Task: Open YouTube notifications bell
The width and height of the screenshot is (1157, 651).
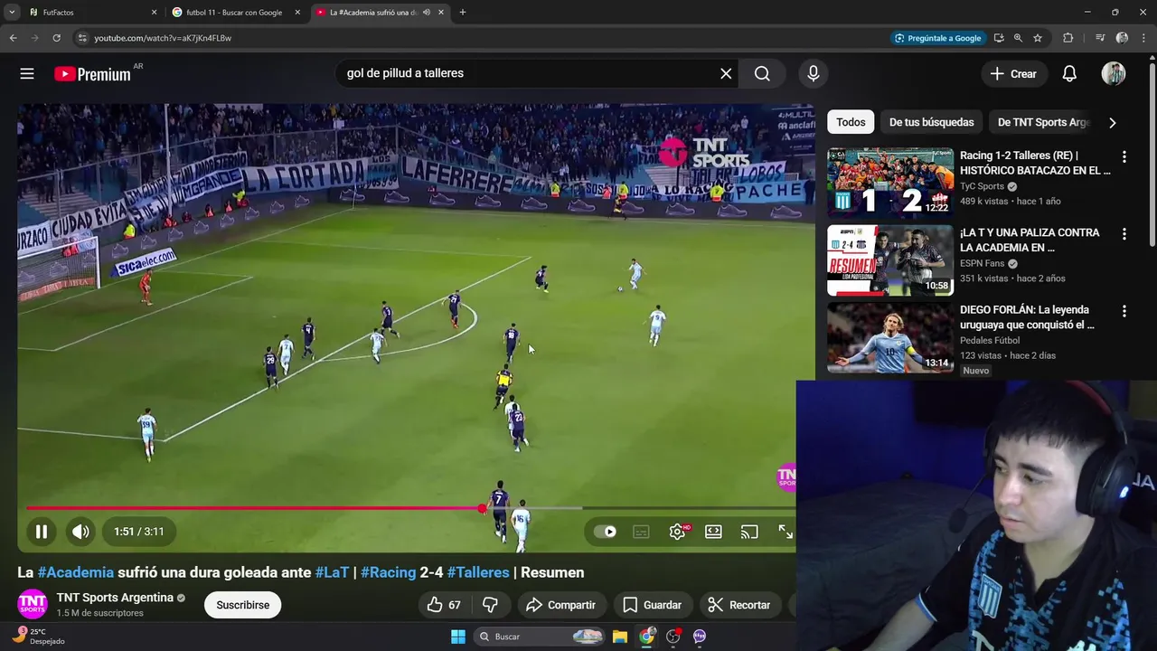Action: click(1069, 74)
